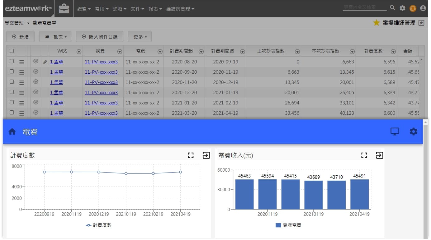Viewport: 431px width, 240px height.
Task: Export the 電費收入 chart
Action: [x=379, y=155]
